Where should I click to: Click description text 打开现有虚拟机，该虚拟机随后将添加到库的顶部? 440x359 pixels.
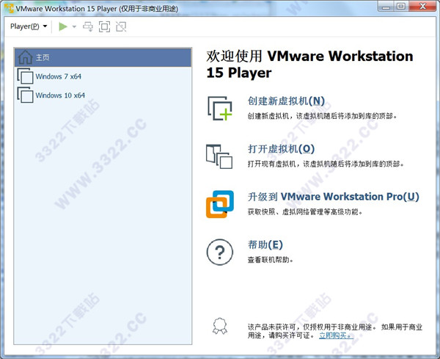tap(326, 164)
